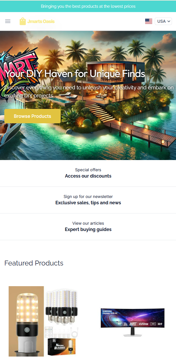The height and width of the screenshot is (360, 176).
Task: Expand the USA country dropdown
Action: pyautogui.click(x=163, y=21)
